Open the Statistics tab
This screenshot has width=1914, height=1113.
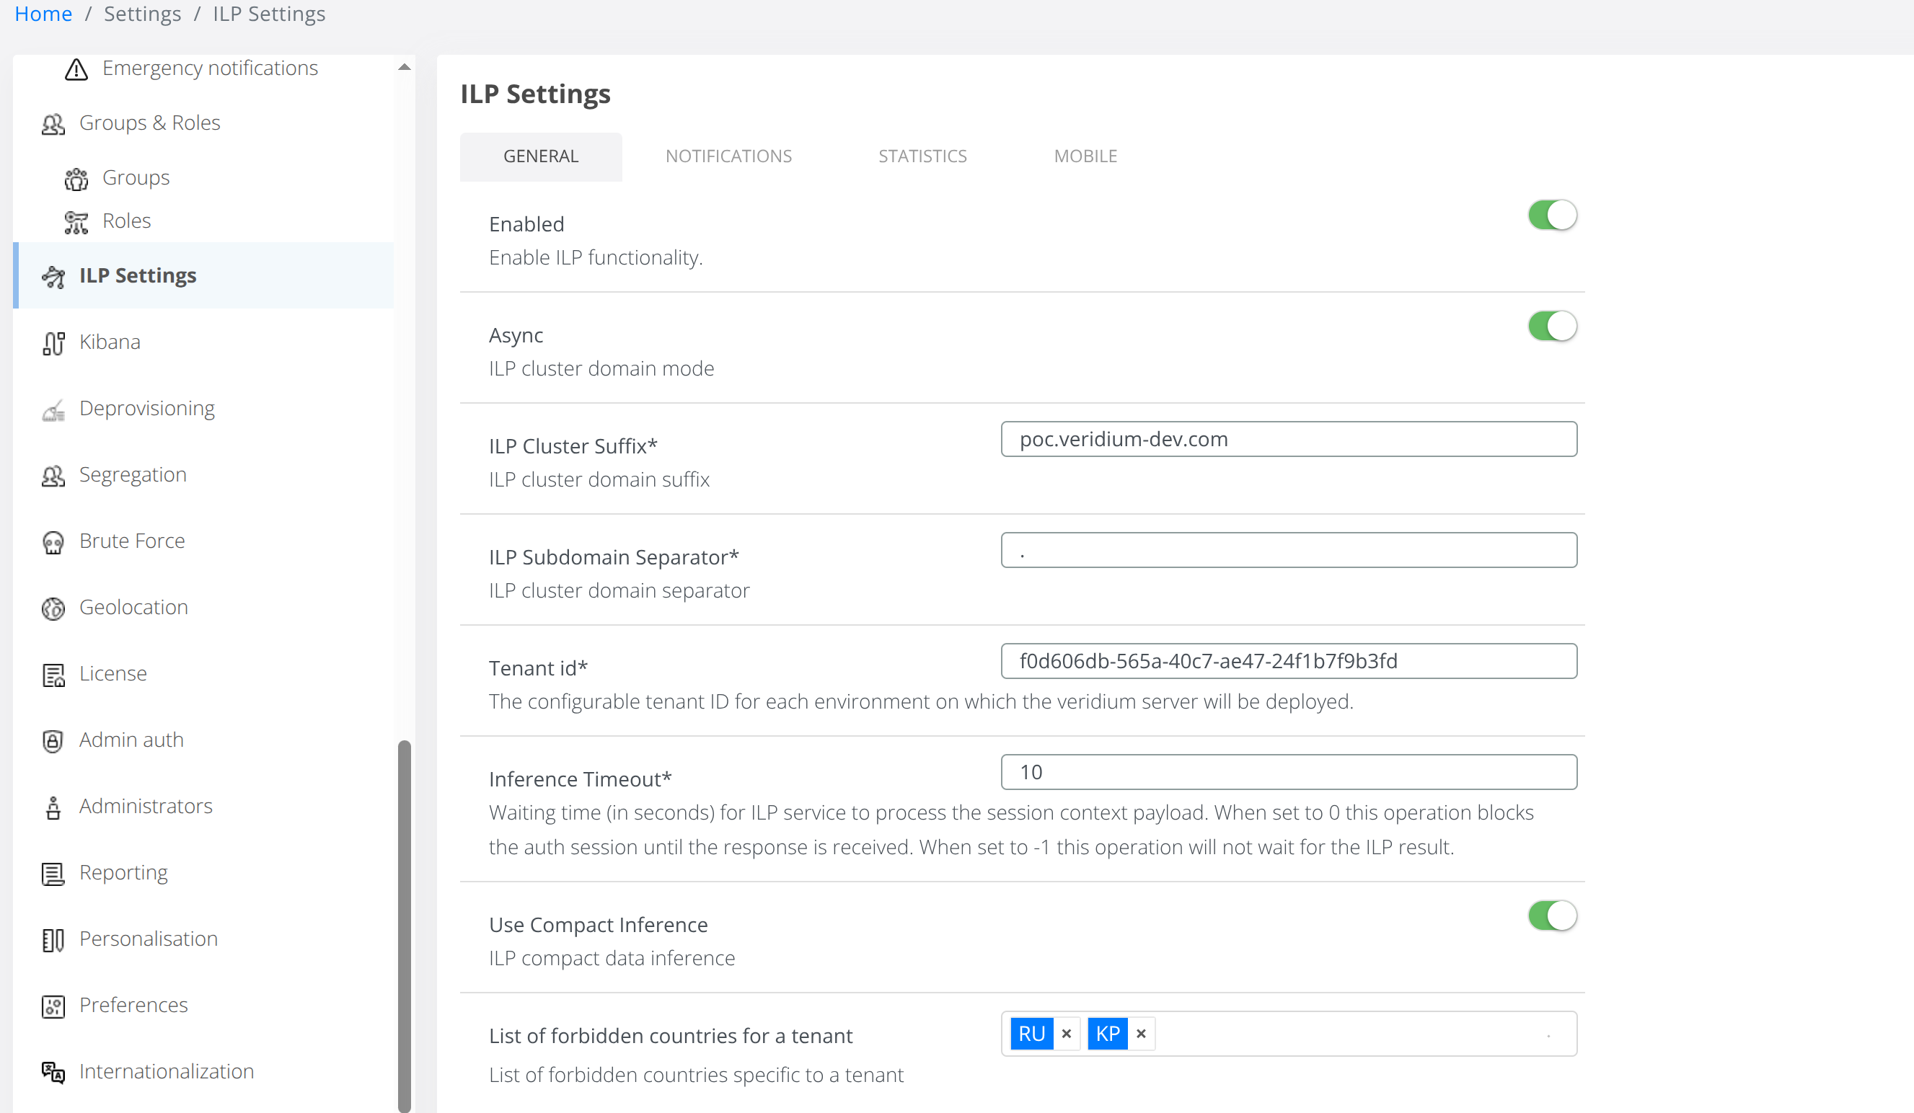click(922, 156)
